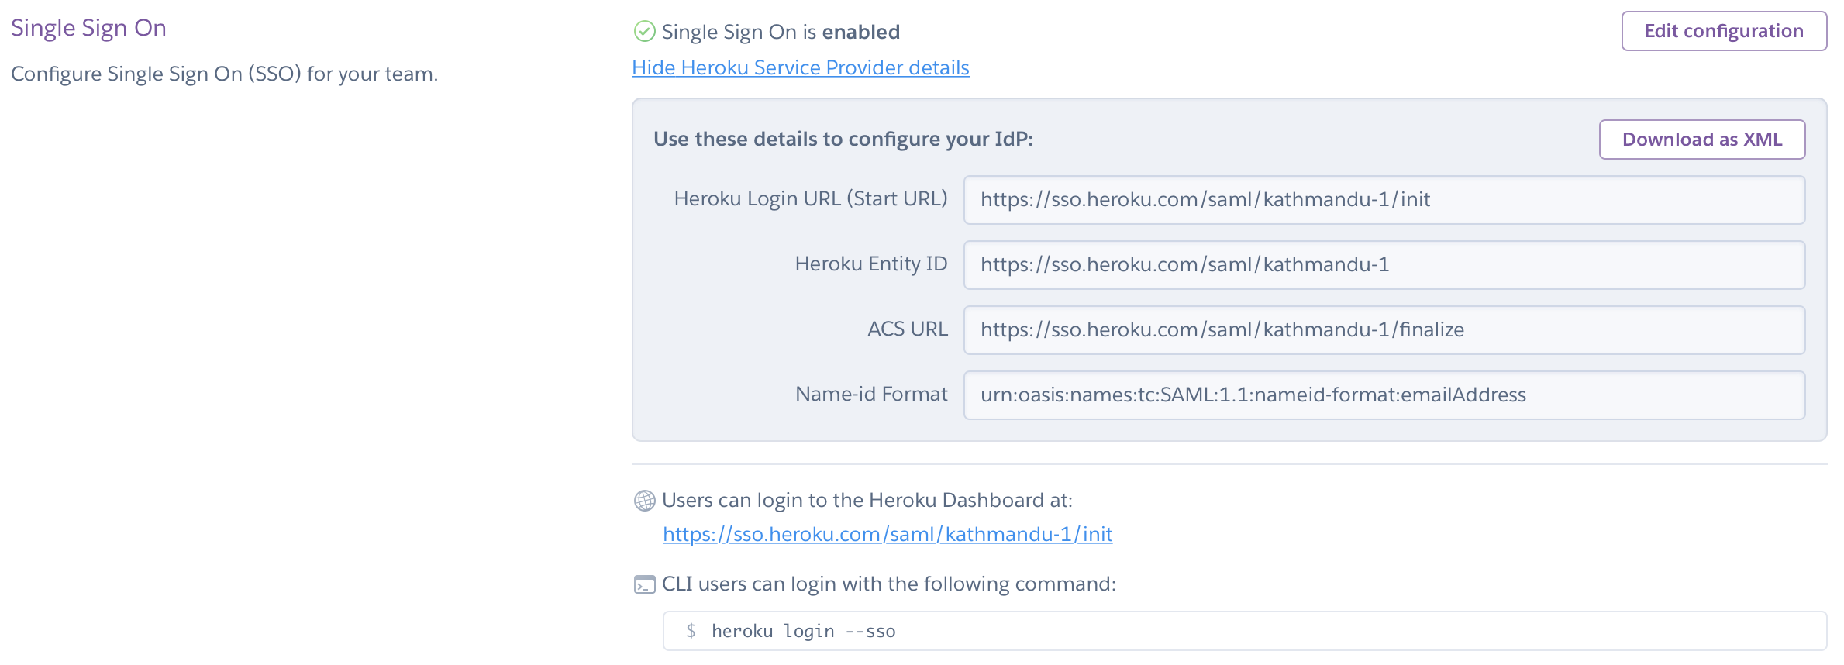
Task: Open the Edit configuration button
Action: pyautogui.click(x=1723, y=31)
